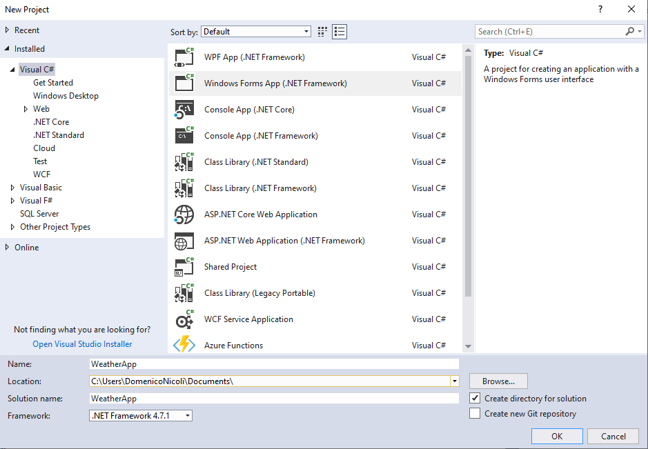Expand the Recent section
This screenshot has height=449, width=648.
(x=7, y=30)
